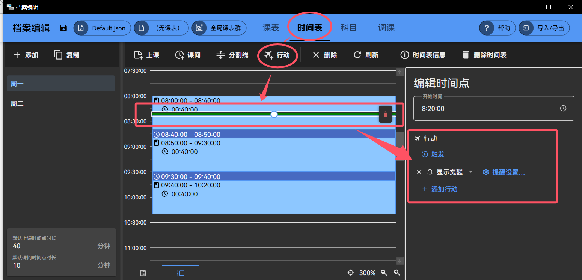Image resolution: width=582 pixels, height=280 pixels.
Task: Select the 上课 add class time tool
Action: 146,55
